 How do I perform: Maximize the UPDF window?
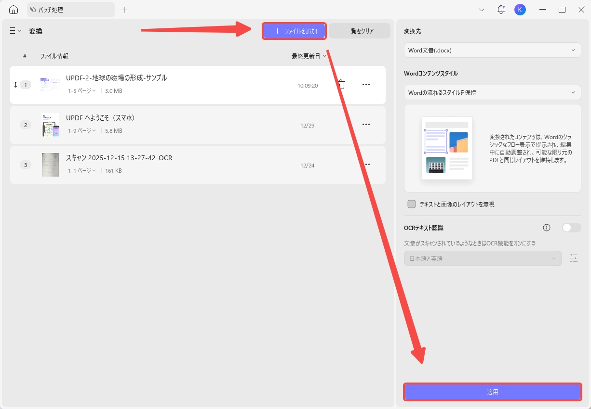[x=562, y=10]
